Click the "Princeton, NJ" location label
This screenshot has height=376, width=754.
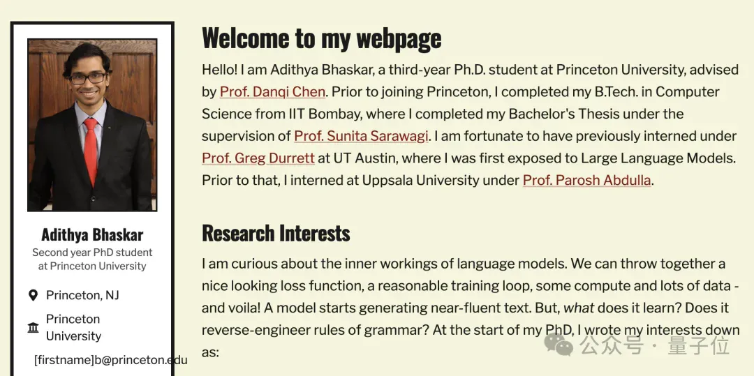[82, 295]
